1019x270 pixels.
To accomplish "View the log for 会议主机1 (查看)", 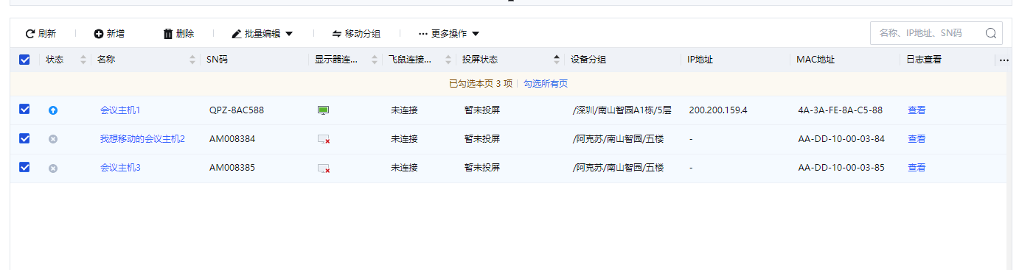I will coord(917,110).
